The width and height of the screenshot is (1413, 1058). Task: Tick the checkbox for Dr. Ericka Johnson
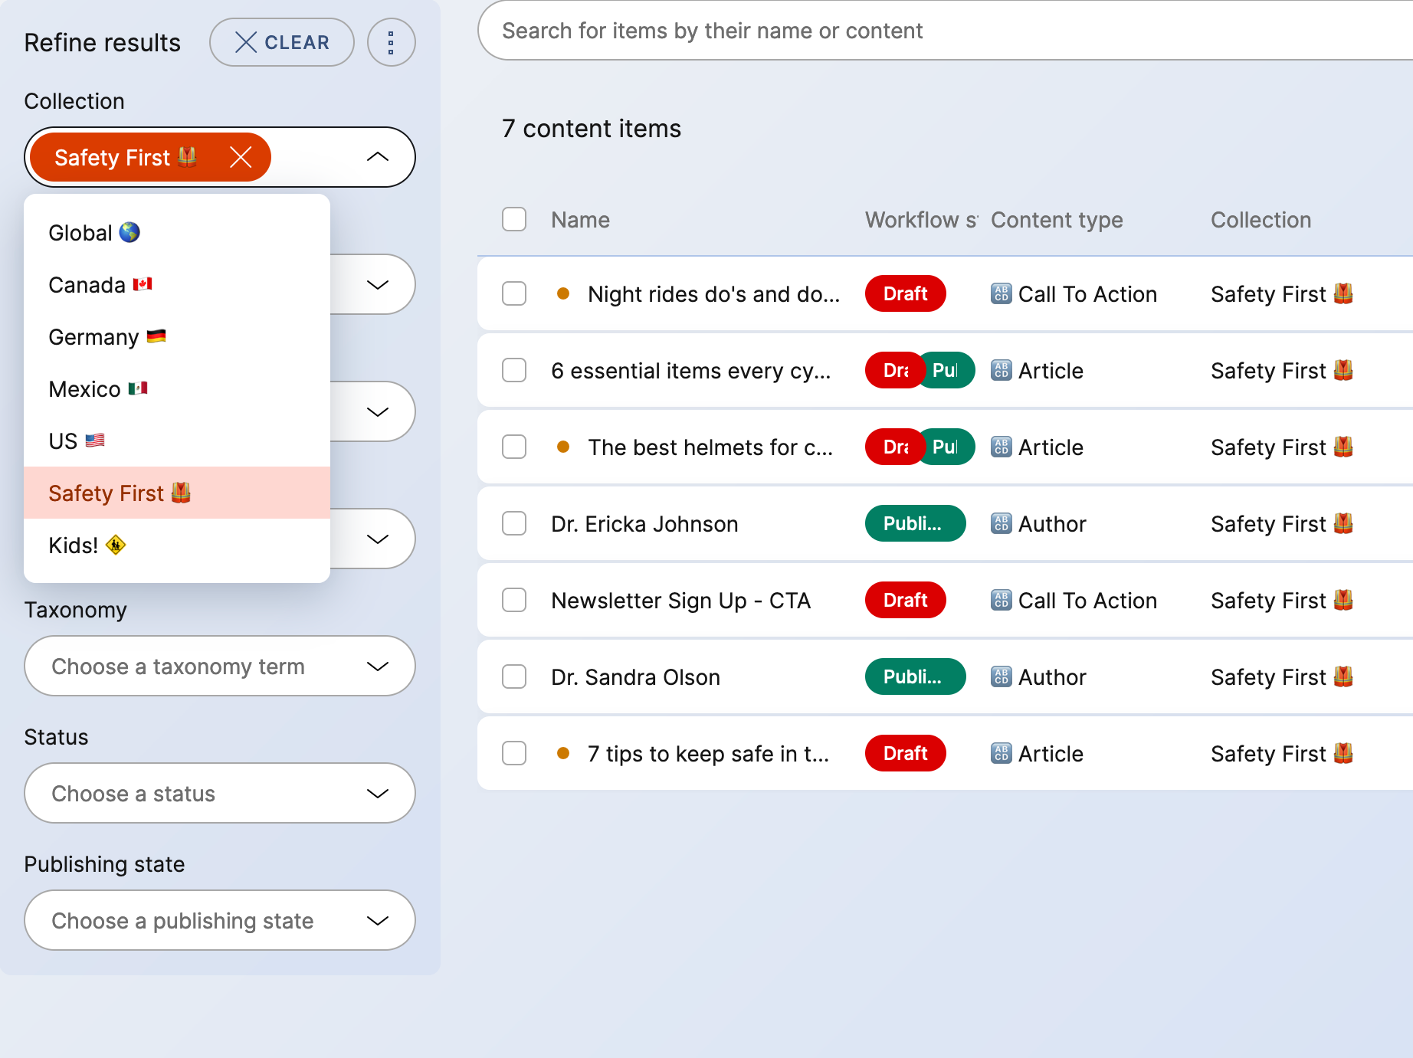coord(513,523)
